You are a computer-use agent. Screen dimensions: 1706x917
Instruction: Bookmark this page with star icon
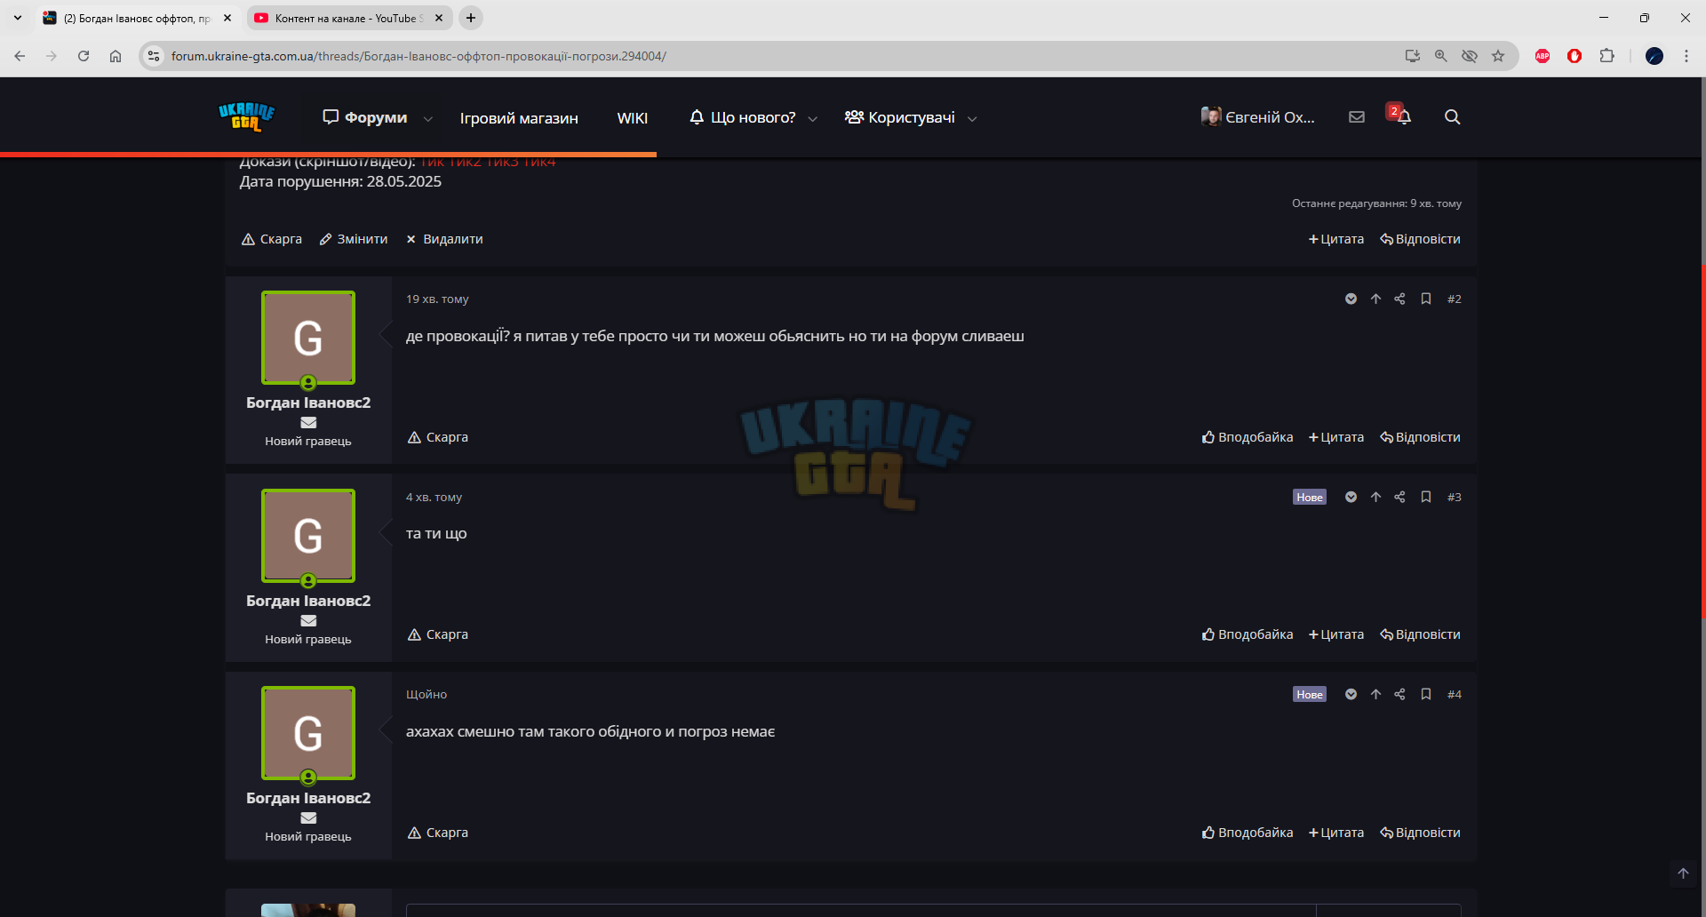click(1498, 56)
